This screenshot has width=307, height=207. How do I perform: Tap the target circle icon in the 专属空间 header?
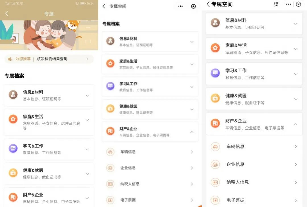click(193, 7)
